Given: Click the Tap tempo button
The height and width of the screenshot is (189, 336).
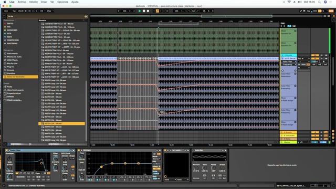Looking at the screenshot, I should click(x=14, y=11).
